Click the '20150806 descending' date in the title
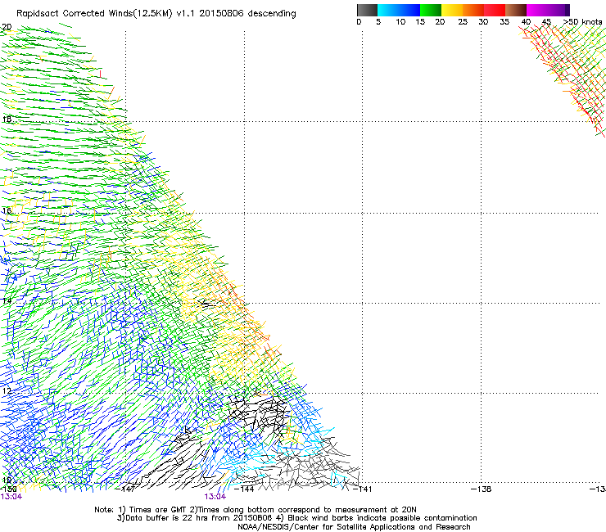 coord(248,14)
